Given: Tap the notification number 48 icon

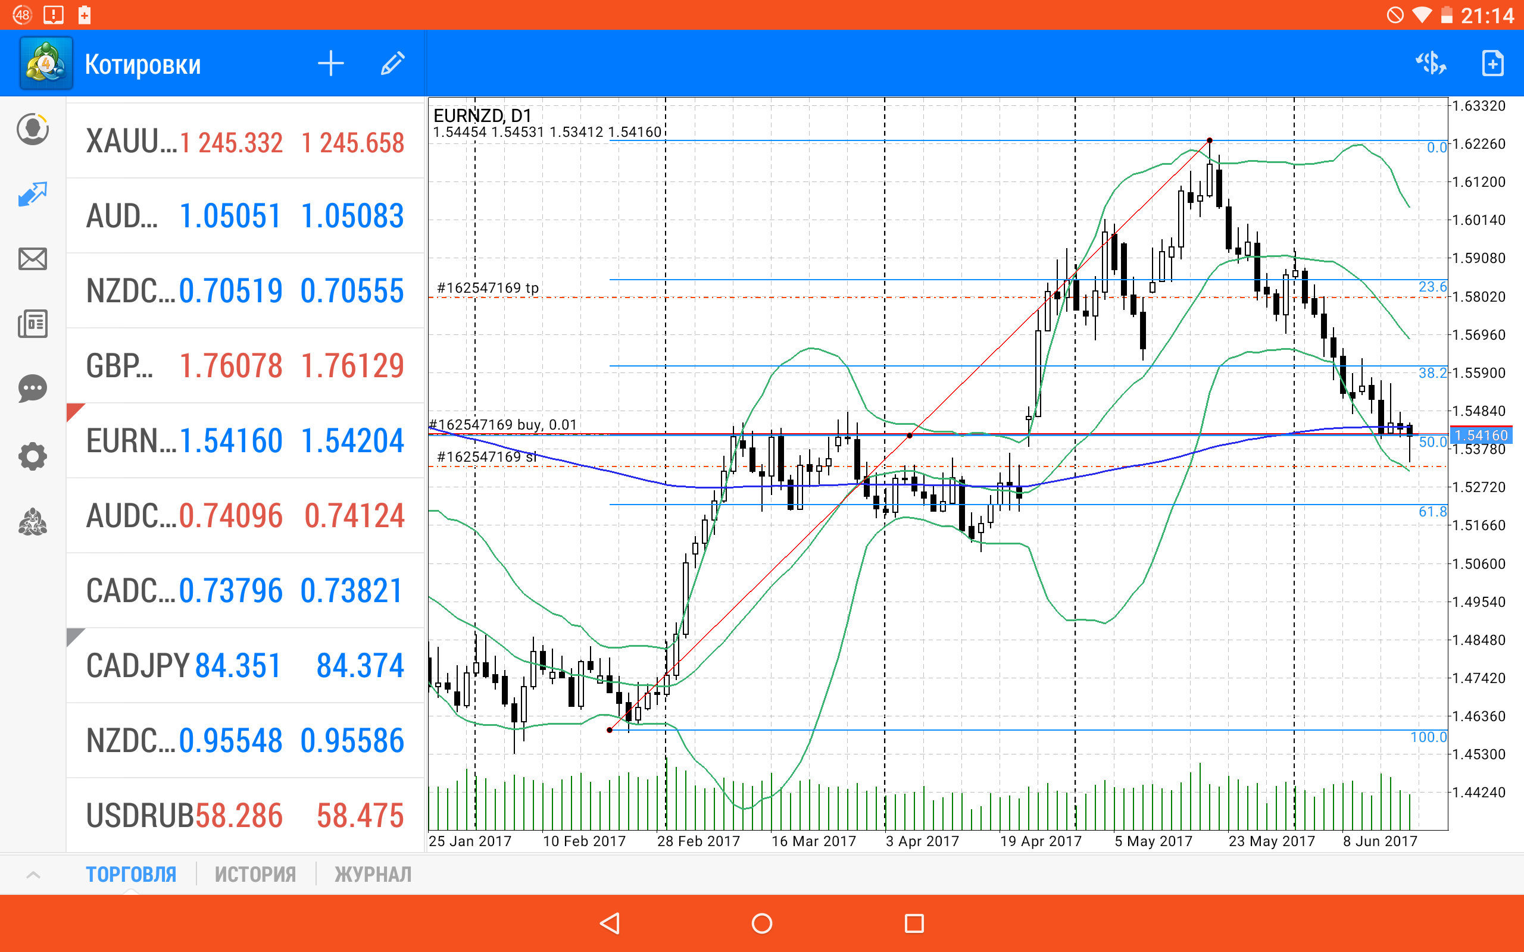Looking at the screenshot, I should point(22,15).
